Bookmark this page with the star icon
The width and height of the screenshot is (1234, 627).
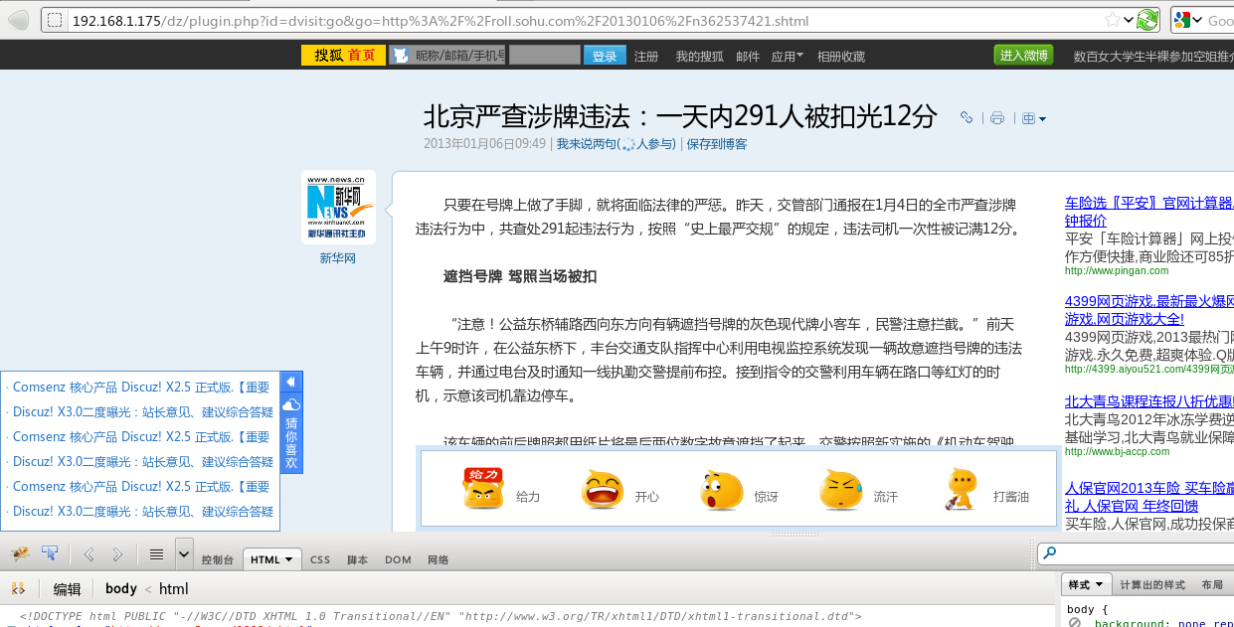pyautogui.click(x=1112, y=20)
